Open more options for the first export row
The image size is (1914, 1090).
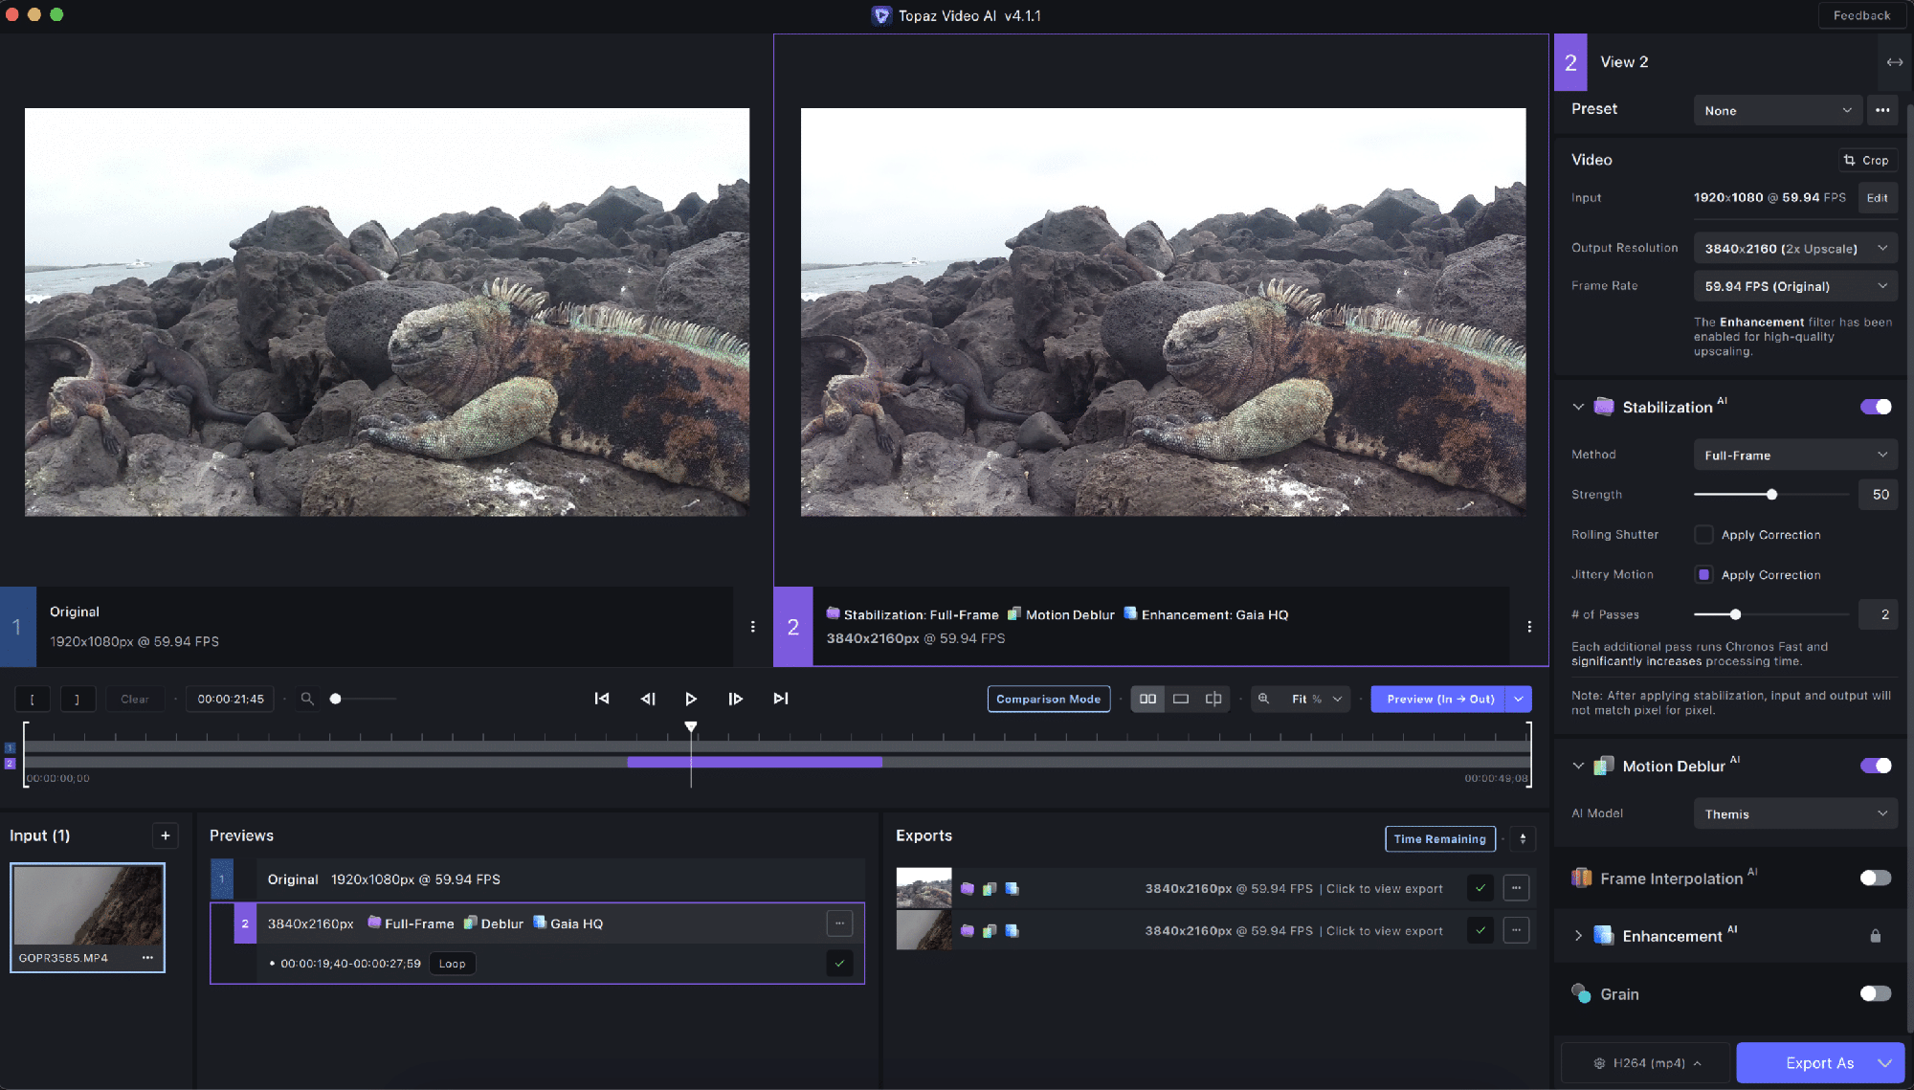click(x=1516, y=888)
